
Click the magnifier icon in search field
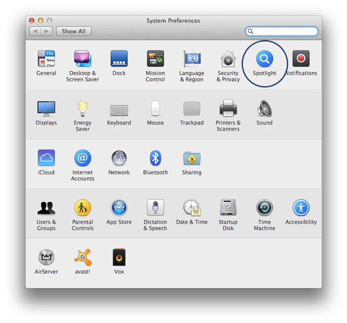pyautogui.click(x=250, y=31)
